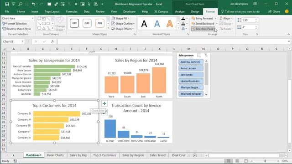Open the Align dropdown
Image resolution: width=292 pixels, height=164 pixels.
226,18
